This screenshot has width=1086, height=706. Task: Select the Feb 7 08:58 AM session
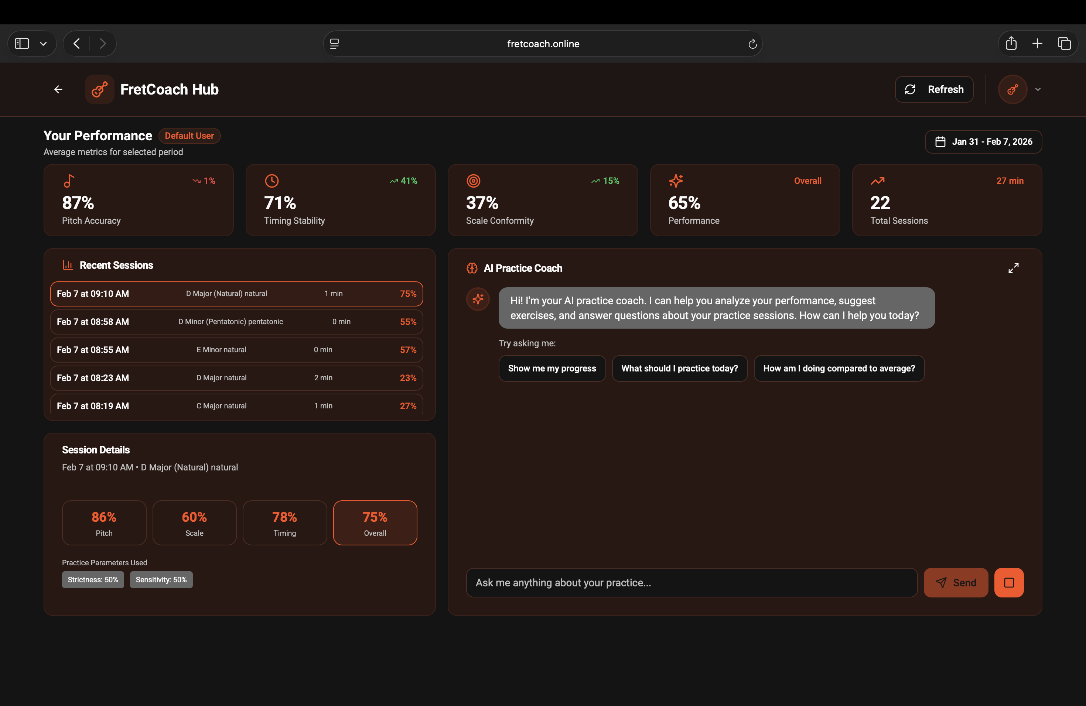(236, 322)
